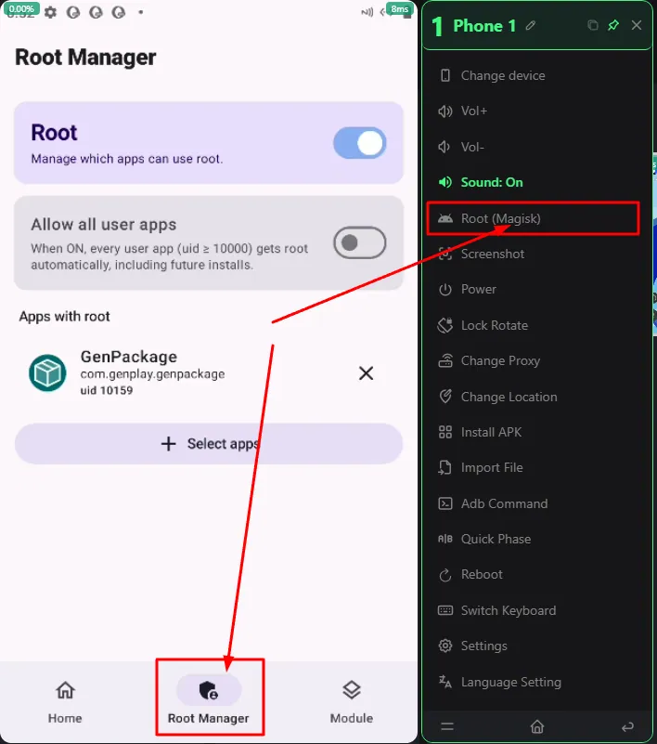Tap the home icon in phone navigation bar
Screen dimensions: 657x744
tap(537, 726)
